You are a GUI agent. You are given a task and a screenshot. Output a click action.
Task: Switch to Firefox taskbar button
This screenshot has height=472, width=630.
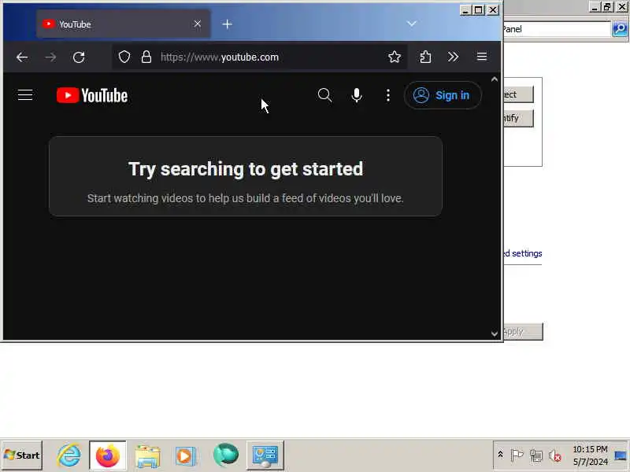click(x=108, y=455)
